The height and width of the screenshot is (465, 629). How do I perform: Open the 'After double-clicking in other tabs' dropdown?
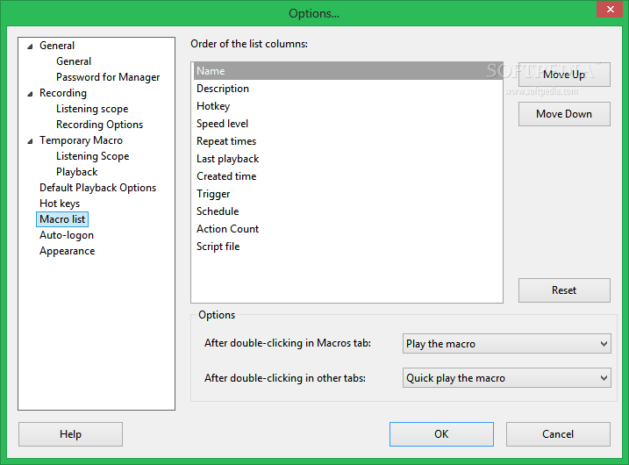[507, 378]
